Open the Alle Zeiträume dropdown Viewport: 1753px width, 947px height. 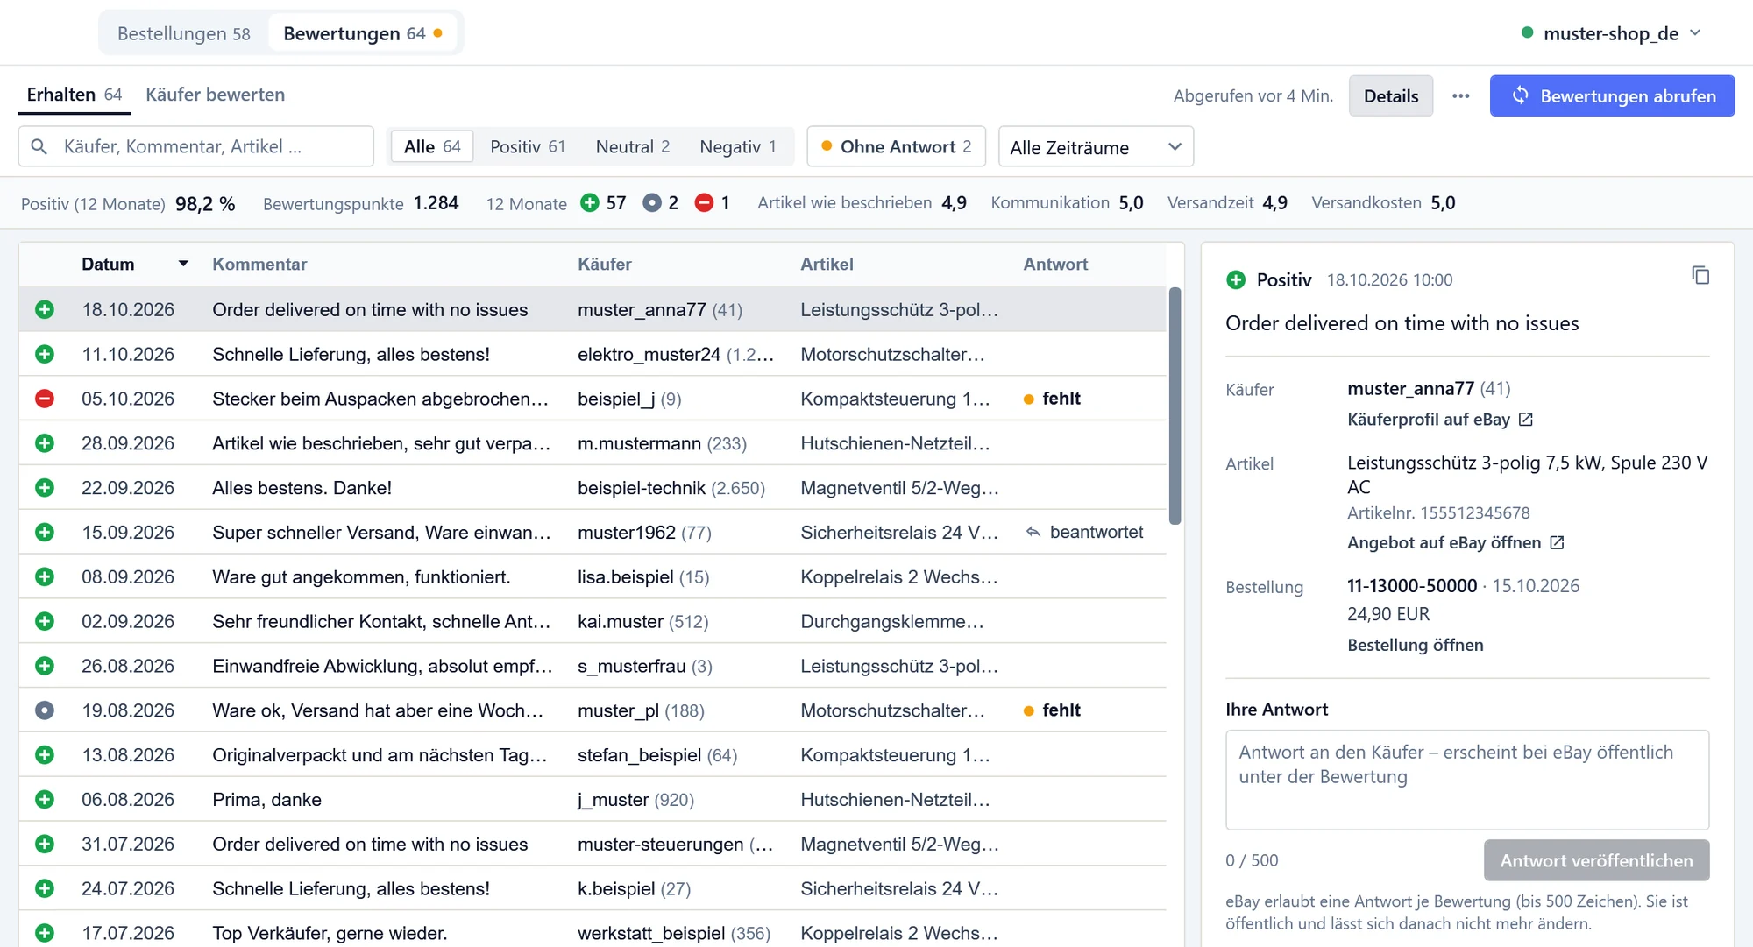coord(1096,147)
